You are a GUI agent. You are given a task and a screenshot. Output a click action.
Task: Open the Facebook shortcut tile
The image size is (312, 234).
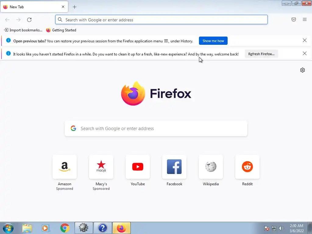click(174, 167)
